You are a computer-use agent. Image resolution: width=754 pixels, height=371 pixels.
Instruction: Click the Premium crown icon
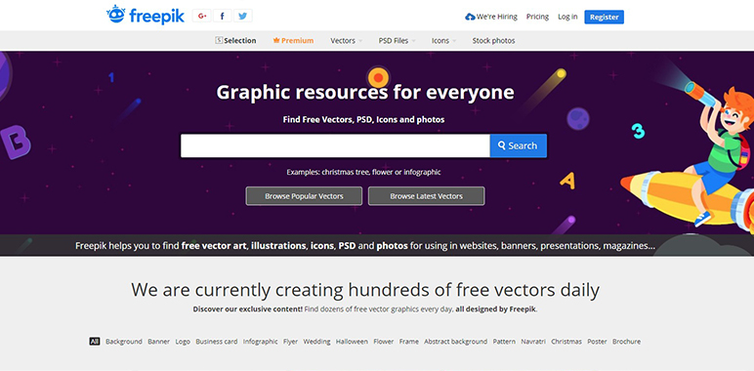[276, 41]
